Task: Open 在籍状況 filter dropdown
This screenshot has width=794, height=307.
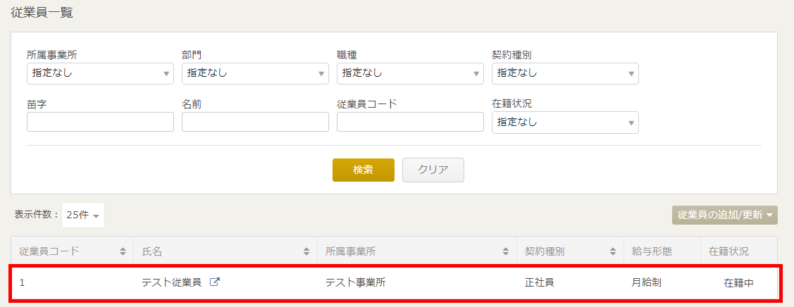Action: 565,123
